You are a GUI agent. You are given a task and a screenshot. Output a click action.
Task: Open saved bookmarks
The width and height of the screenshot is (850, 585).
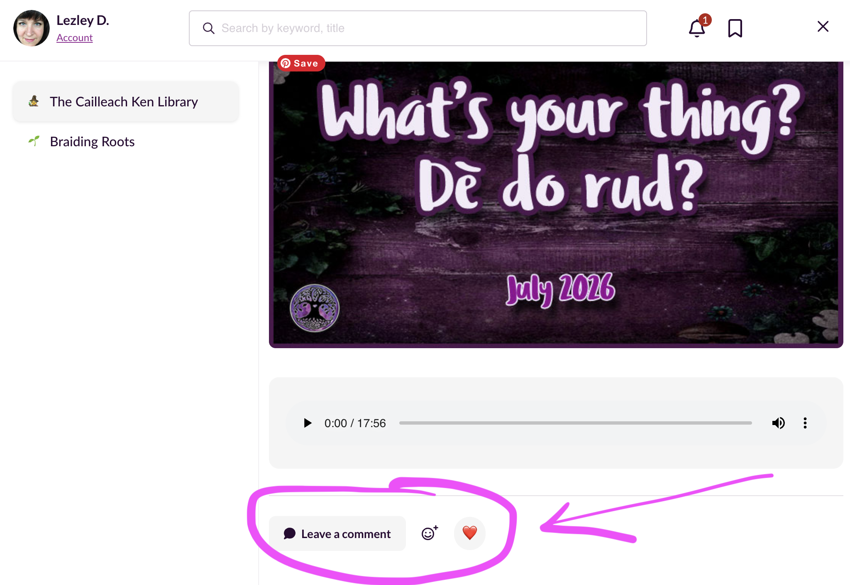click(735, 28)
